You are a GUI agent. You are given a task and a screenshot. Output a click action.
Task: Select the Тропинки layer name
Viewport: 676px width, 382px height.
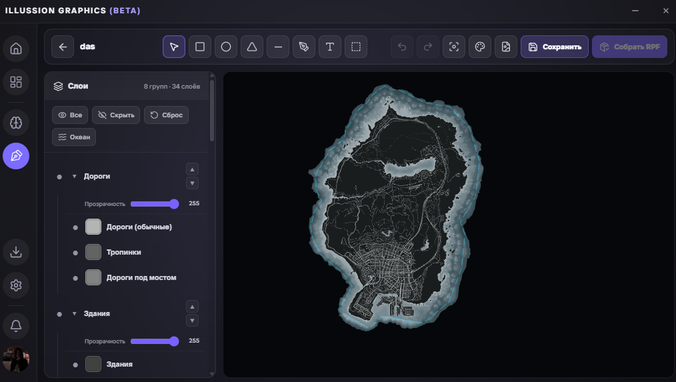point(124,252)
